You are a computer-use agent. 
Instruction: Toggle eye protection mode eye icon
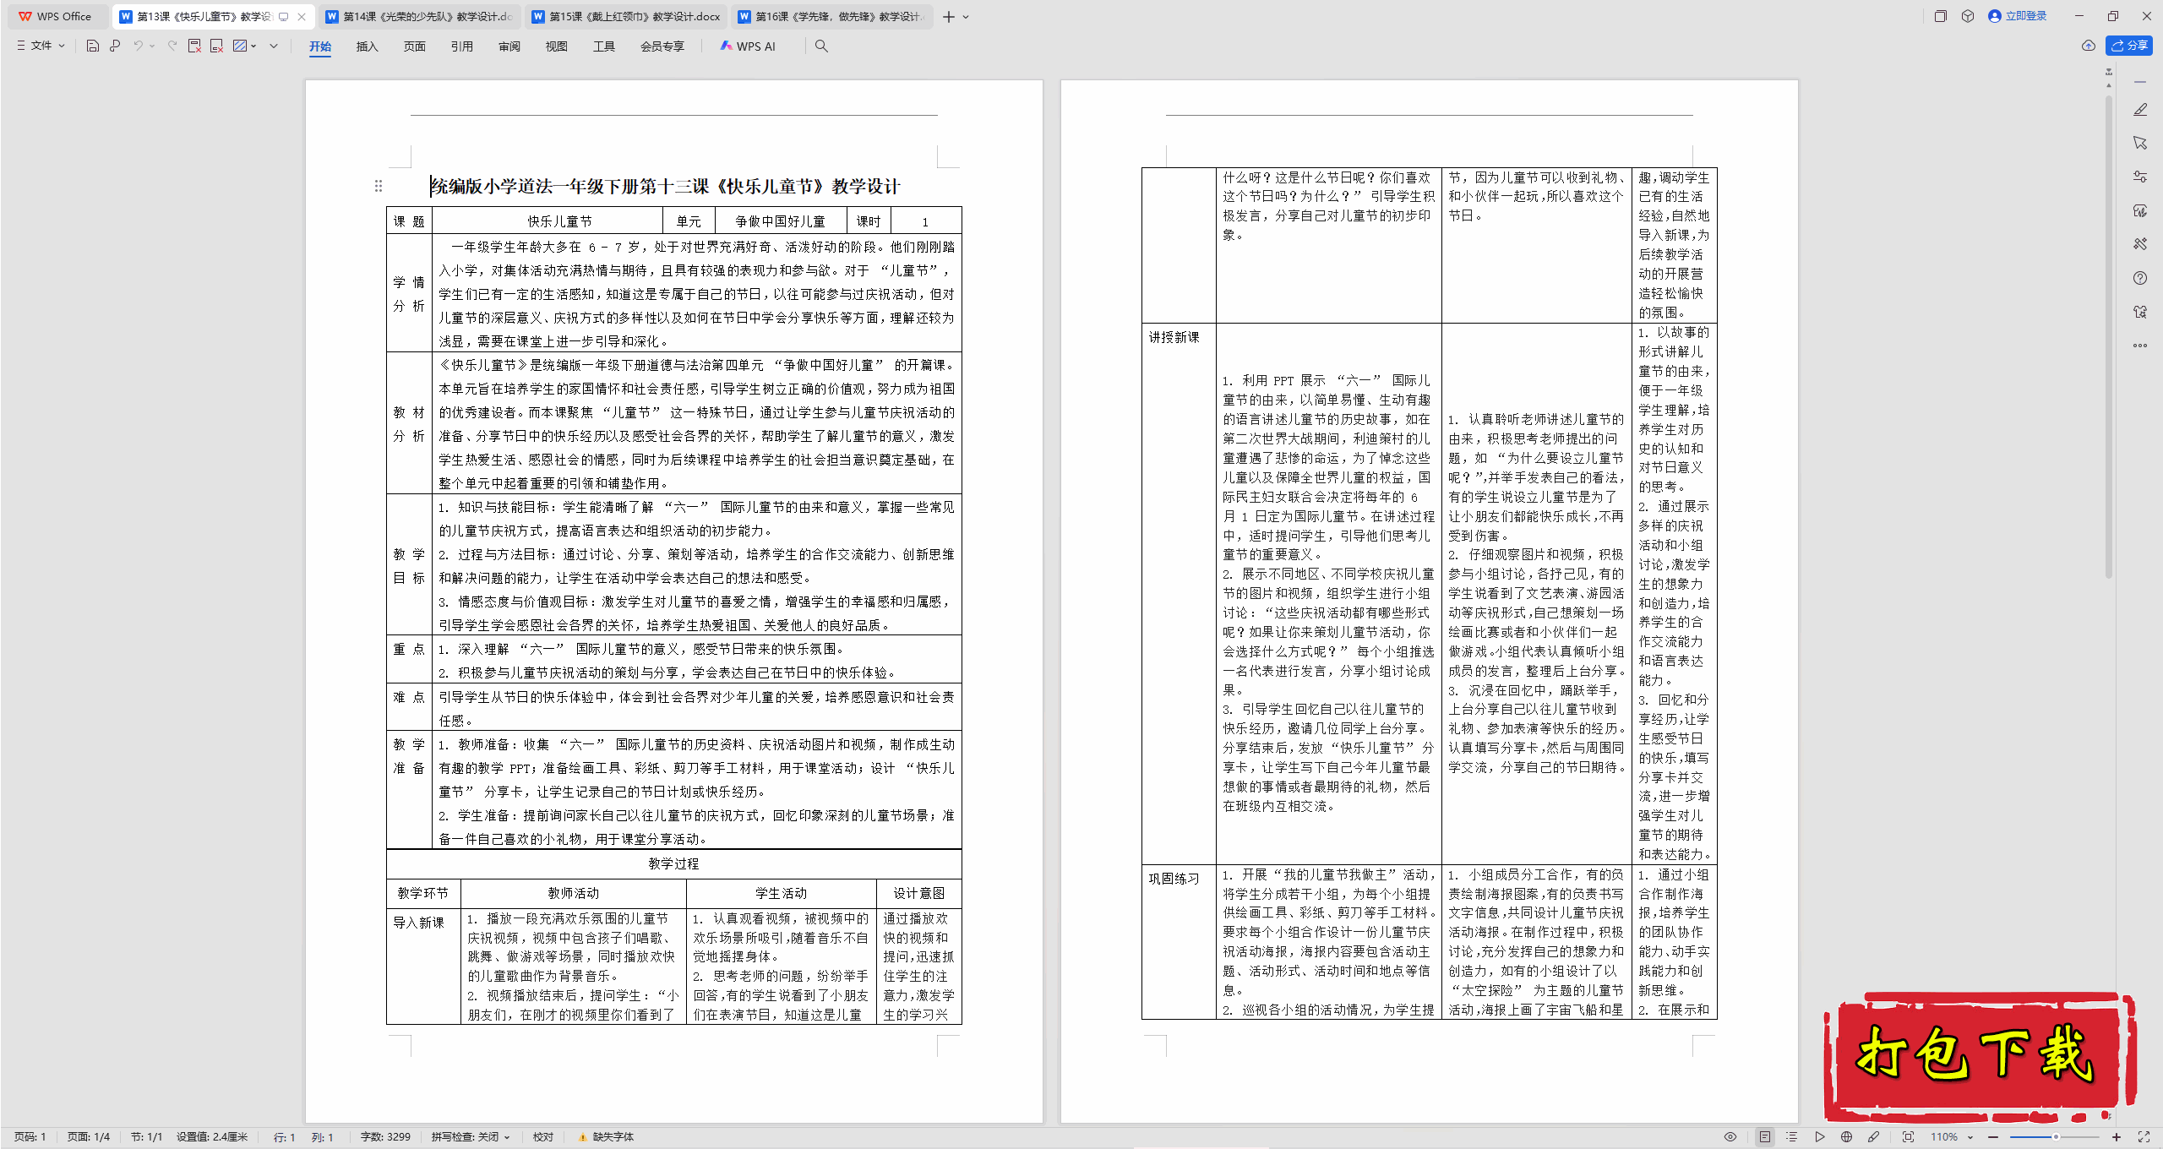1730,1137
